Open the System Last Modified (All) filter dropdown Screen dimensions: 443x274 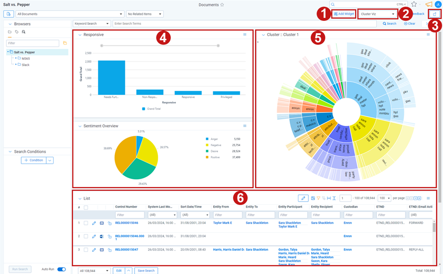click(x=162, y=215)
